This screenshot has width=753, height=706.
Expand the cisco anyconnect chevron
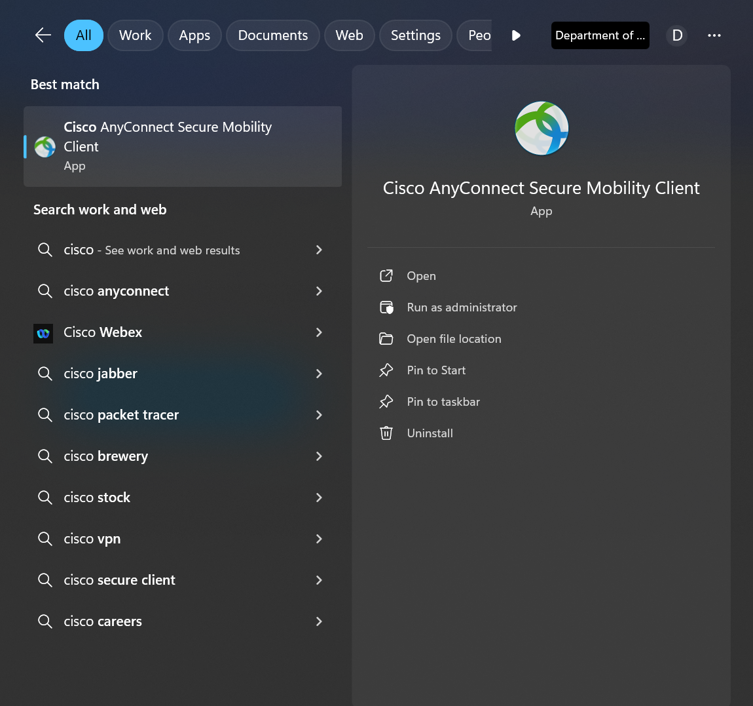[319, 291]
